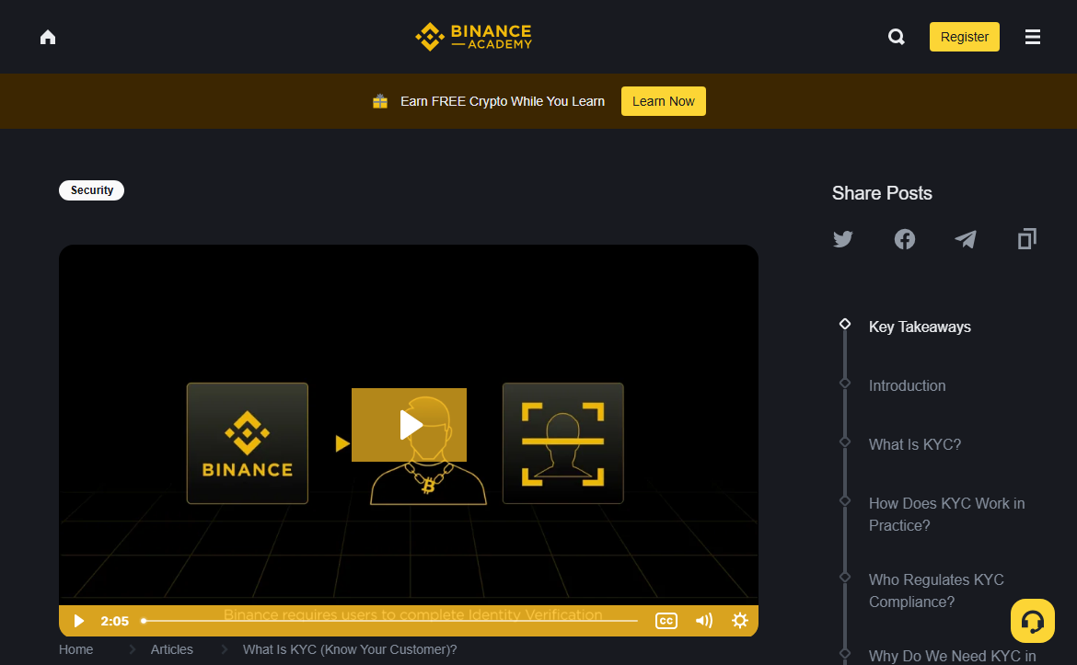Share the post on Facebook
Screen dimensions: 1077x665
905,239
